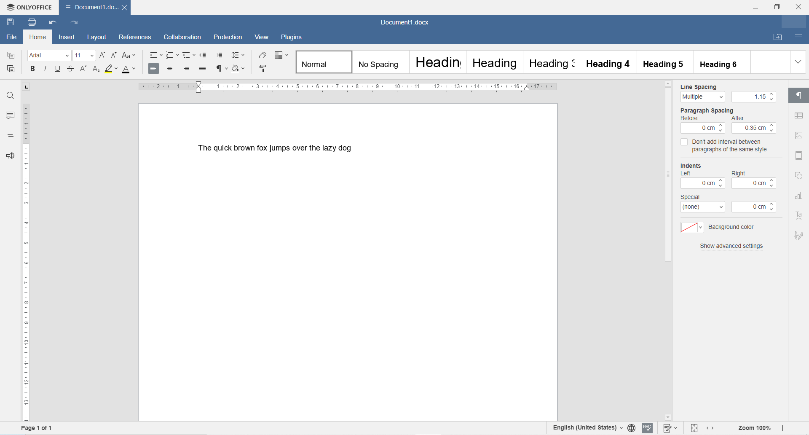Open Signature settings in right sidebar
The height and width of the screenshot is (435, 809).
pyautogui.click(x=799, y=236)
